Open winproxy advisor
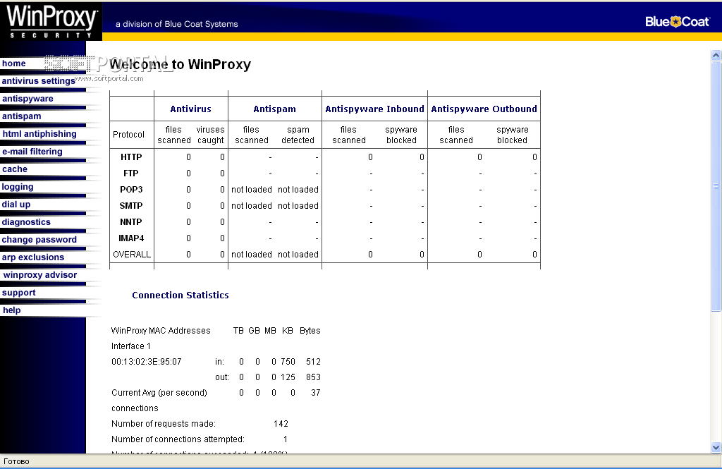The height and width of the screenshot is (469, 722). (40, 275)
